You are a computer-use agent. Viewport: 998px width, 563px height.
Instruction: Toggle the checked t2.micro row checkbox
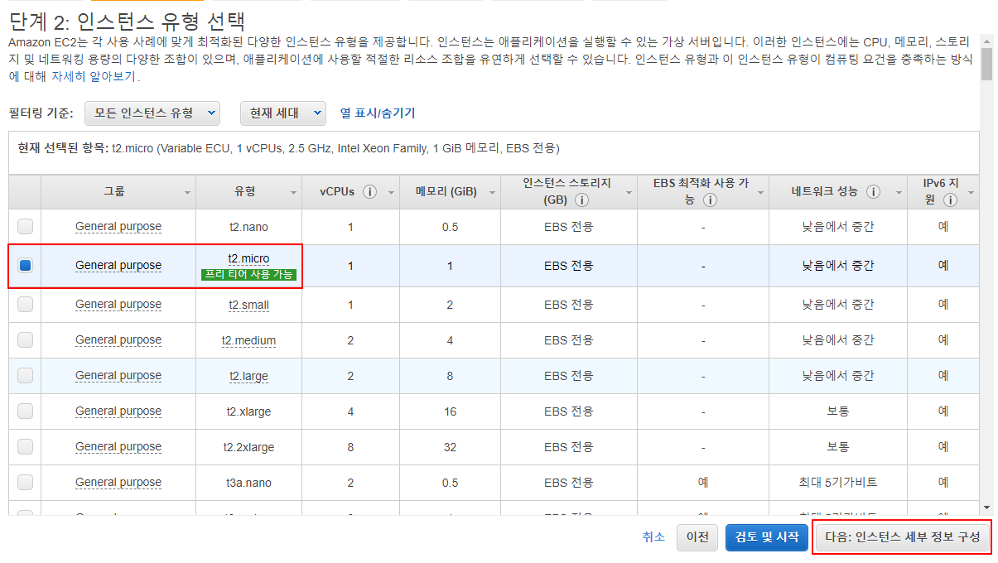tap(25, 265)
